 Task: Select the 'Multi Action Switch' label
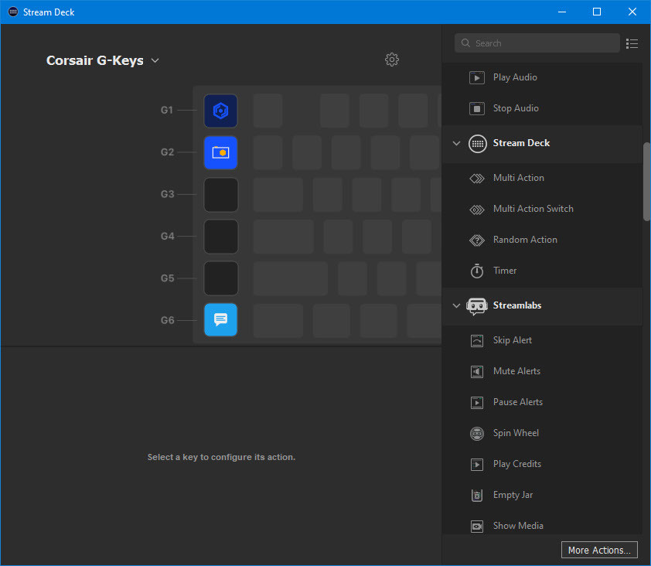[x=533, y=209]
